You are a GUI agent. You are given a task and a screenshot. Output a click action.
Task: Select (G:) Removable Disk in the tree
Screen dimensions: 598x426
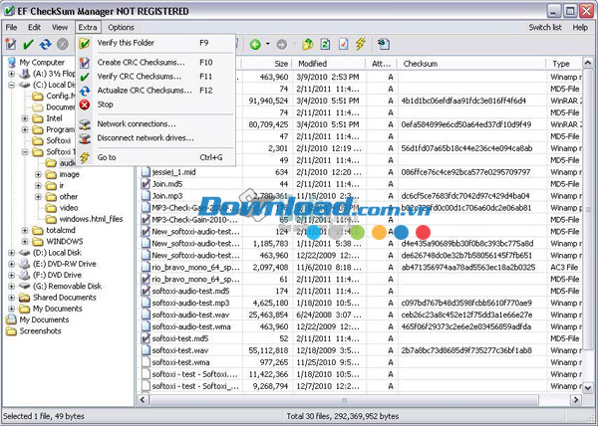[67, 287]
